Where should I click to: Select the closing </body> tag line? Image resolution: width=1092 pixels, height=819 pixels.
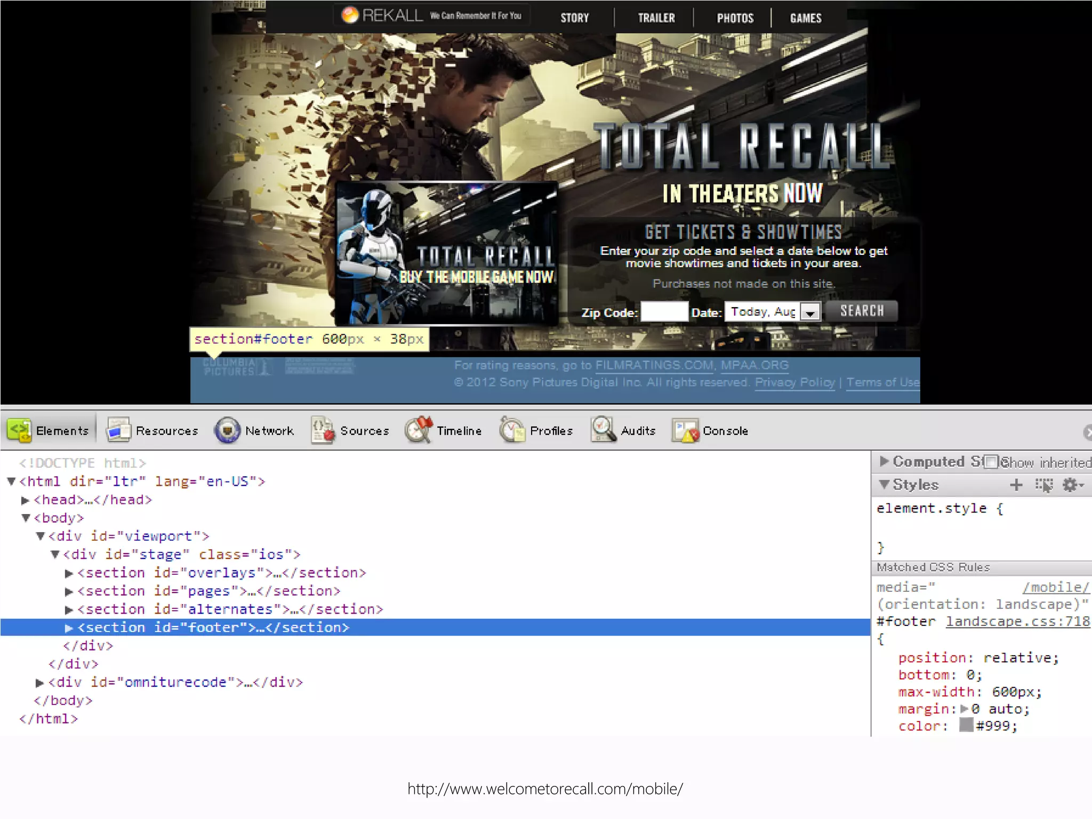(x=63, y=701)
